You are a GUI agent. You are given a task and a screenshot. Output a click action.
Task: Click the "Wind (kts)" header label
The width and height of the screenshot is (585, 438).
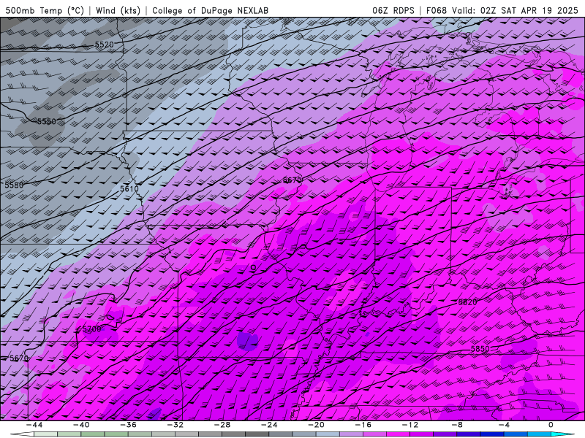click(118, 10)
